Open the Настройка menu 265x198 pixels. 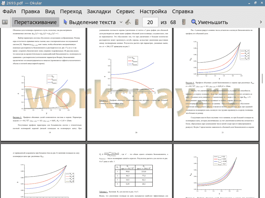pos(153,11)
